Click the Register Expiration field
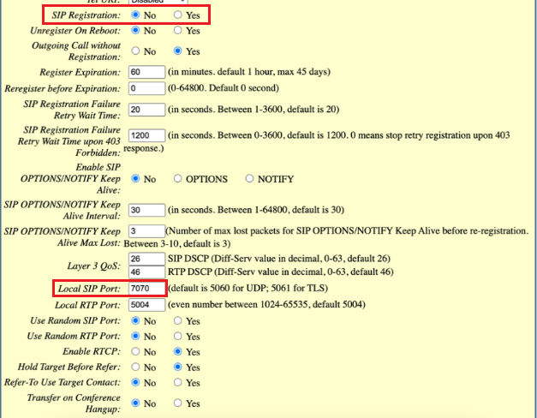Image resolution: width=537 pixels, height=418 pixels. coord(147,72)
